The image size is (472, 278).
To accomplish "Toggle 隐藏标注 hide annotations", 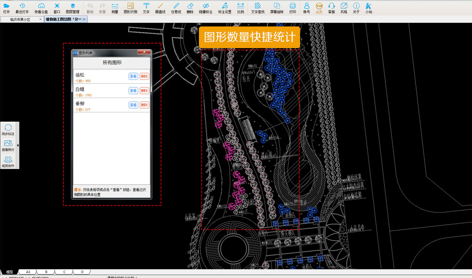I will coord(206,7).
